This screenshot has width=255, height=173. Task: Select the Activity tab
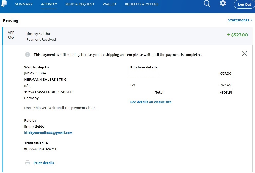tap(49, 4)
